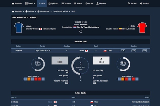Open the Startseite nav item
Screen dimensions: 160x106
coord(17,4)
